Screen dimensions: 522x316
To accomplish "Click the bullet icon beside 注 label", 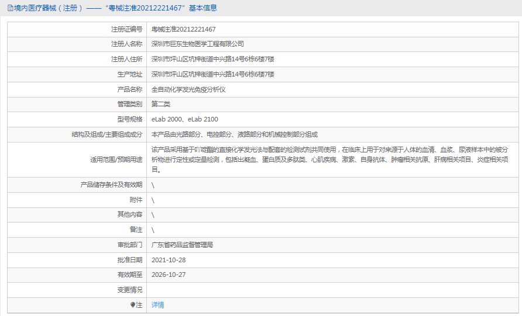I will [x=132, y=305].
